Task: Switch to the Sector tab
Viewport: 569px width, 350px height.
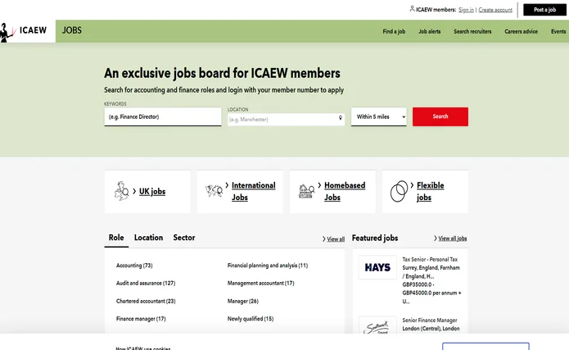Action: (184, 238)
